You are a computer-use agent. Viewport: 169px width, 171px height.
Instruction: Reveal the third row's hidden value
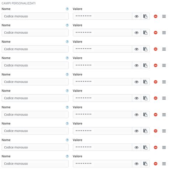[137, 49]
